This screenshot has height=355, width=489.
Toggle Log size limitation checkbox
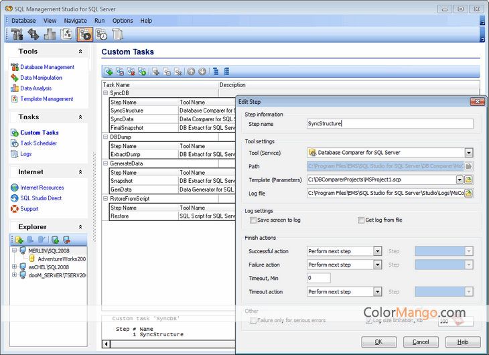pyautogui.click(x=369, y=320)
